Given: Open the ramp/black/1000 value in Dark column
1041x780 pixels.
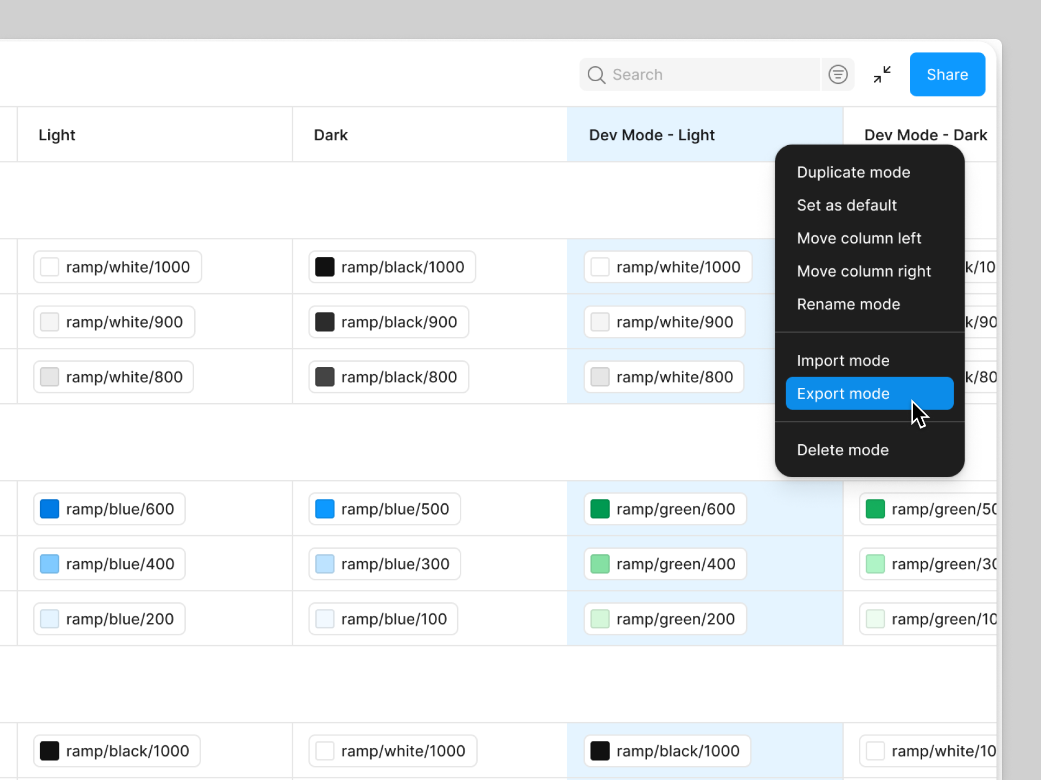Looking at the screenshot, I should [391, 267].
